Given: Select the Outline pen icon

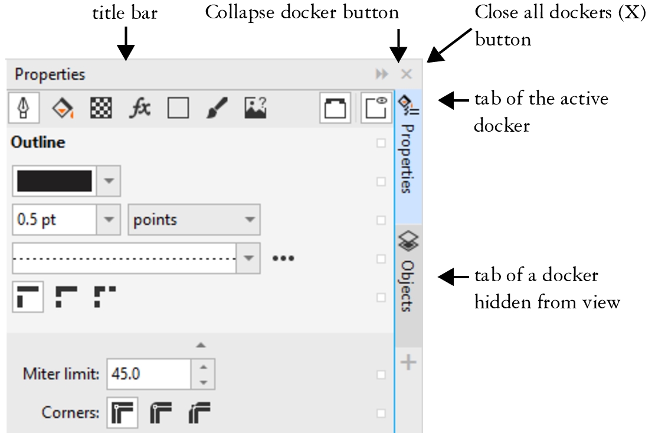Looking at the screenshot, I should pos(24,108).
